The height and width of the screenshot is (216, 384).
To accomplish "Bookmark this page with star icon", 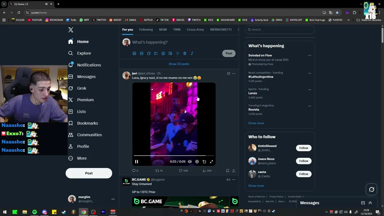I will pyautogui.click(x=337, y=13).
